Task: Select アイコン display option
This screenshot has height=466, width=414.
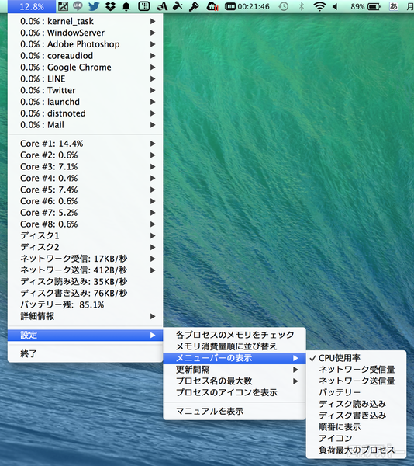Action: (x=356, y=439)
